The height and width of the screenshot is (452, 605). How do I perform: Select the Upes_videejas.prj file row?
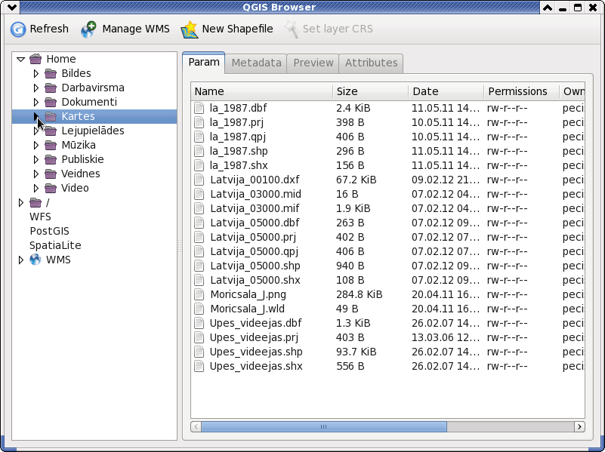pos(387,337)
